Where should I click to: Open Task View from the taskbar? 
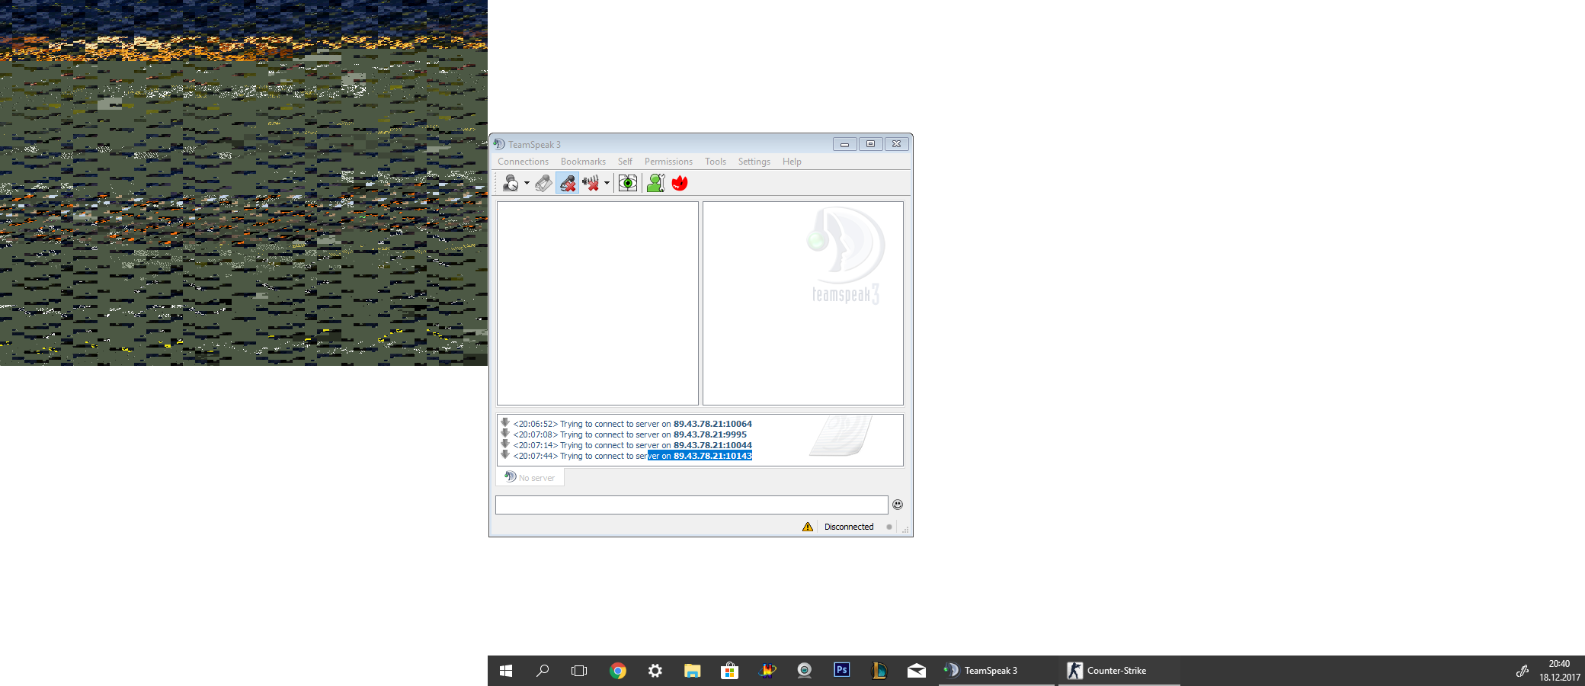579,671
